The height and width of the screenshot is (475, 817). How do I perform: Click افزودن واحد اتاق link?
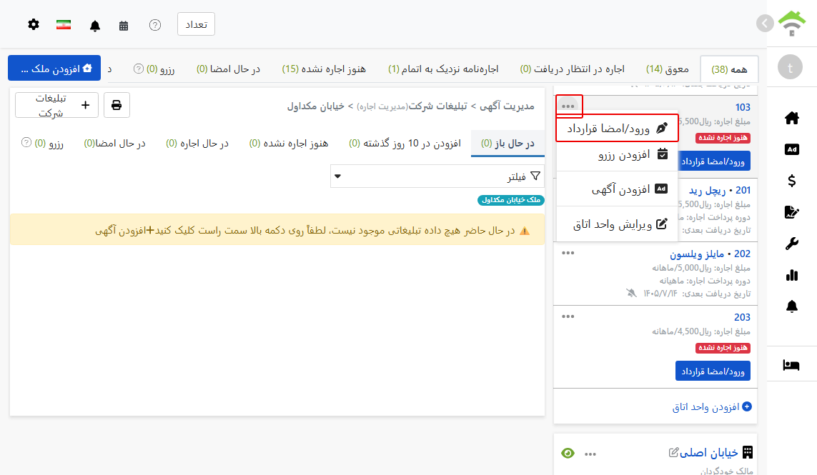pos(712,406)
